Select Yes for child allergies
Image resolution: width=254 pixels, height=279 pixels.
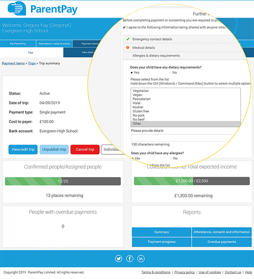(x=133, y=158)
